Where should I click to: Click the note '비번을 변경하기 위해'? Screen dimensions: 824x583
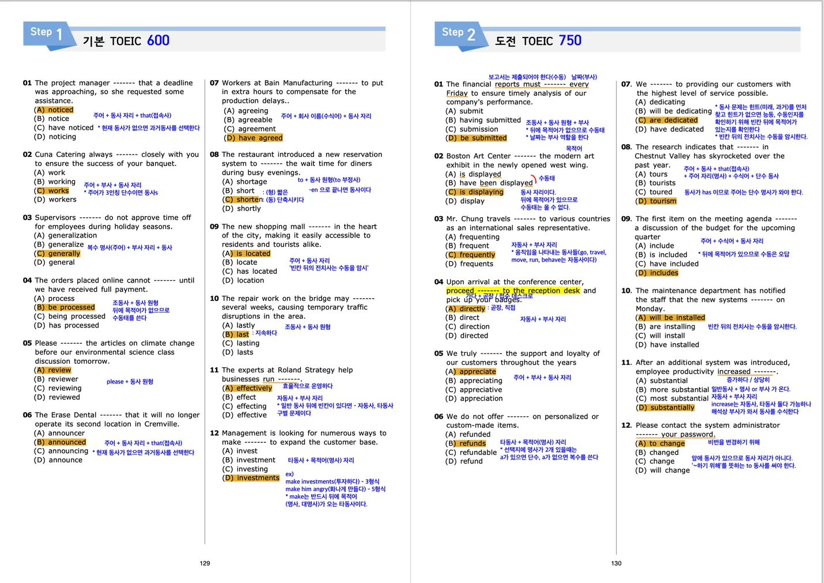coord(734,442)
